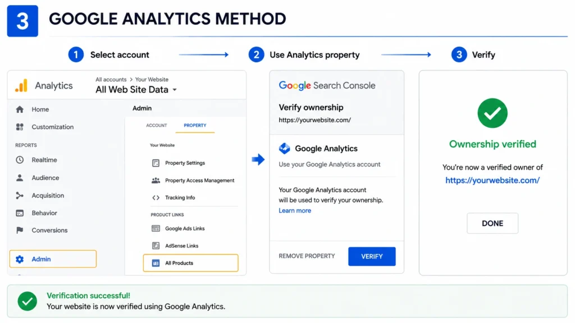This screenshot has height=323, width=575.
Task: Open the Behavior reports
Action: click(x=44, y=213)
